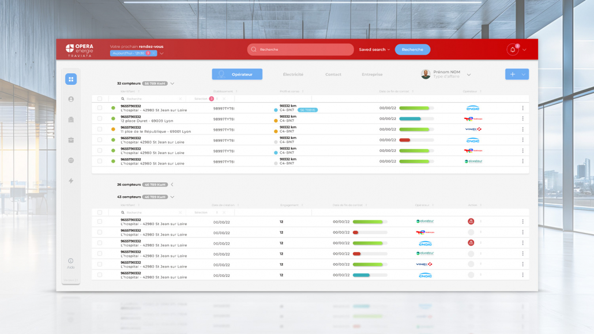The width and height of the screenshot is (594, 334).
Task: Switch to the Entreprise tab
Action: point(372,74)
